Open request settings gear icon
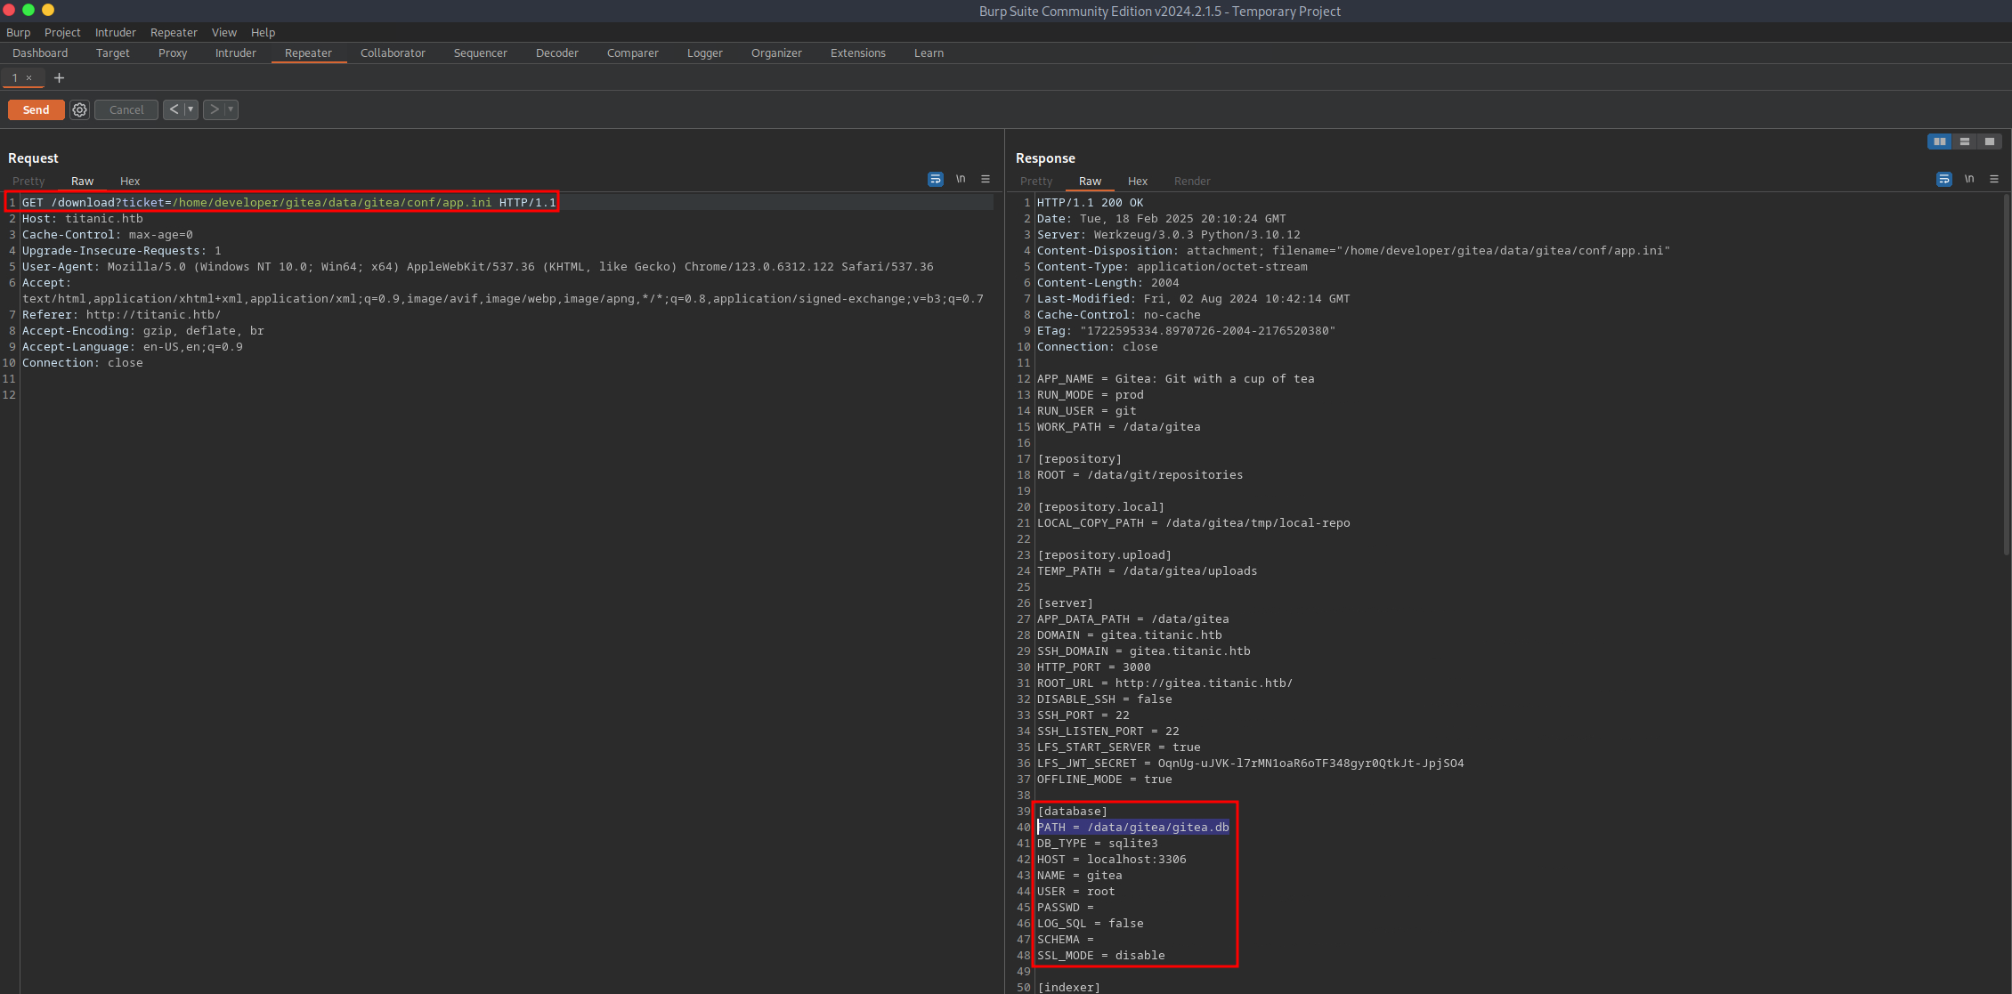 tap(80, 109)
